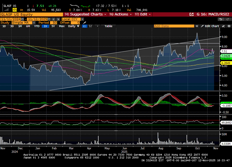The height and width of the screenshot is (167, 232).
Task: Click the 6.2849 moving average axis label
Action: (226, 63)
